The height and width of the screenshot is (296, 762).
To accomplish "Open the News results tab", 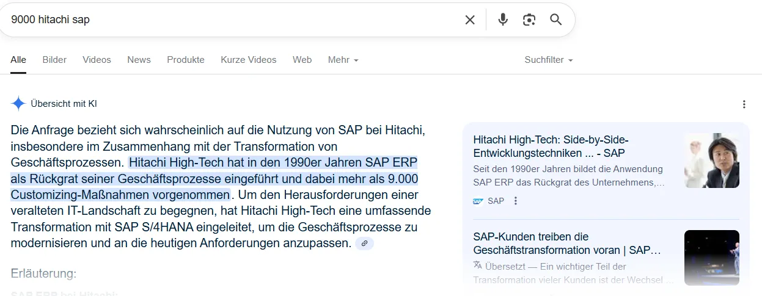I will pos(139,60).
